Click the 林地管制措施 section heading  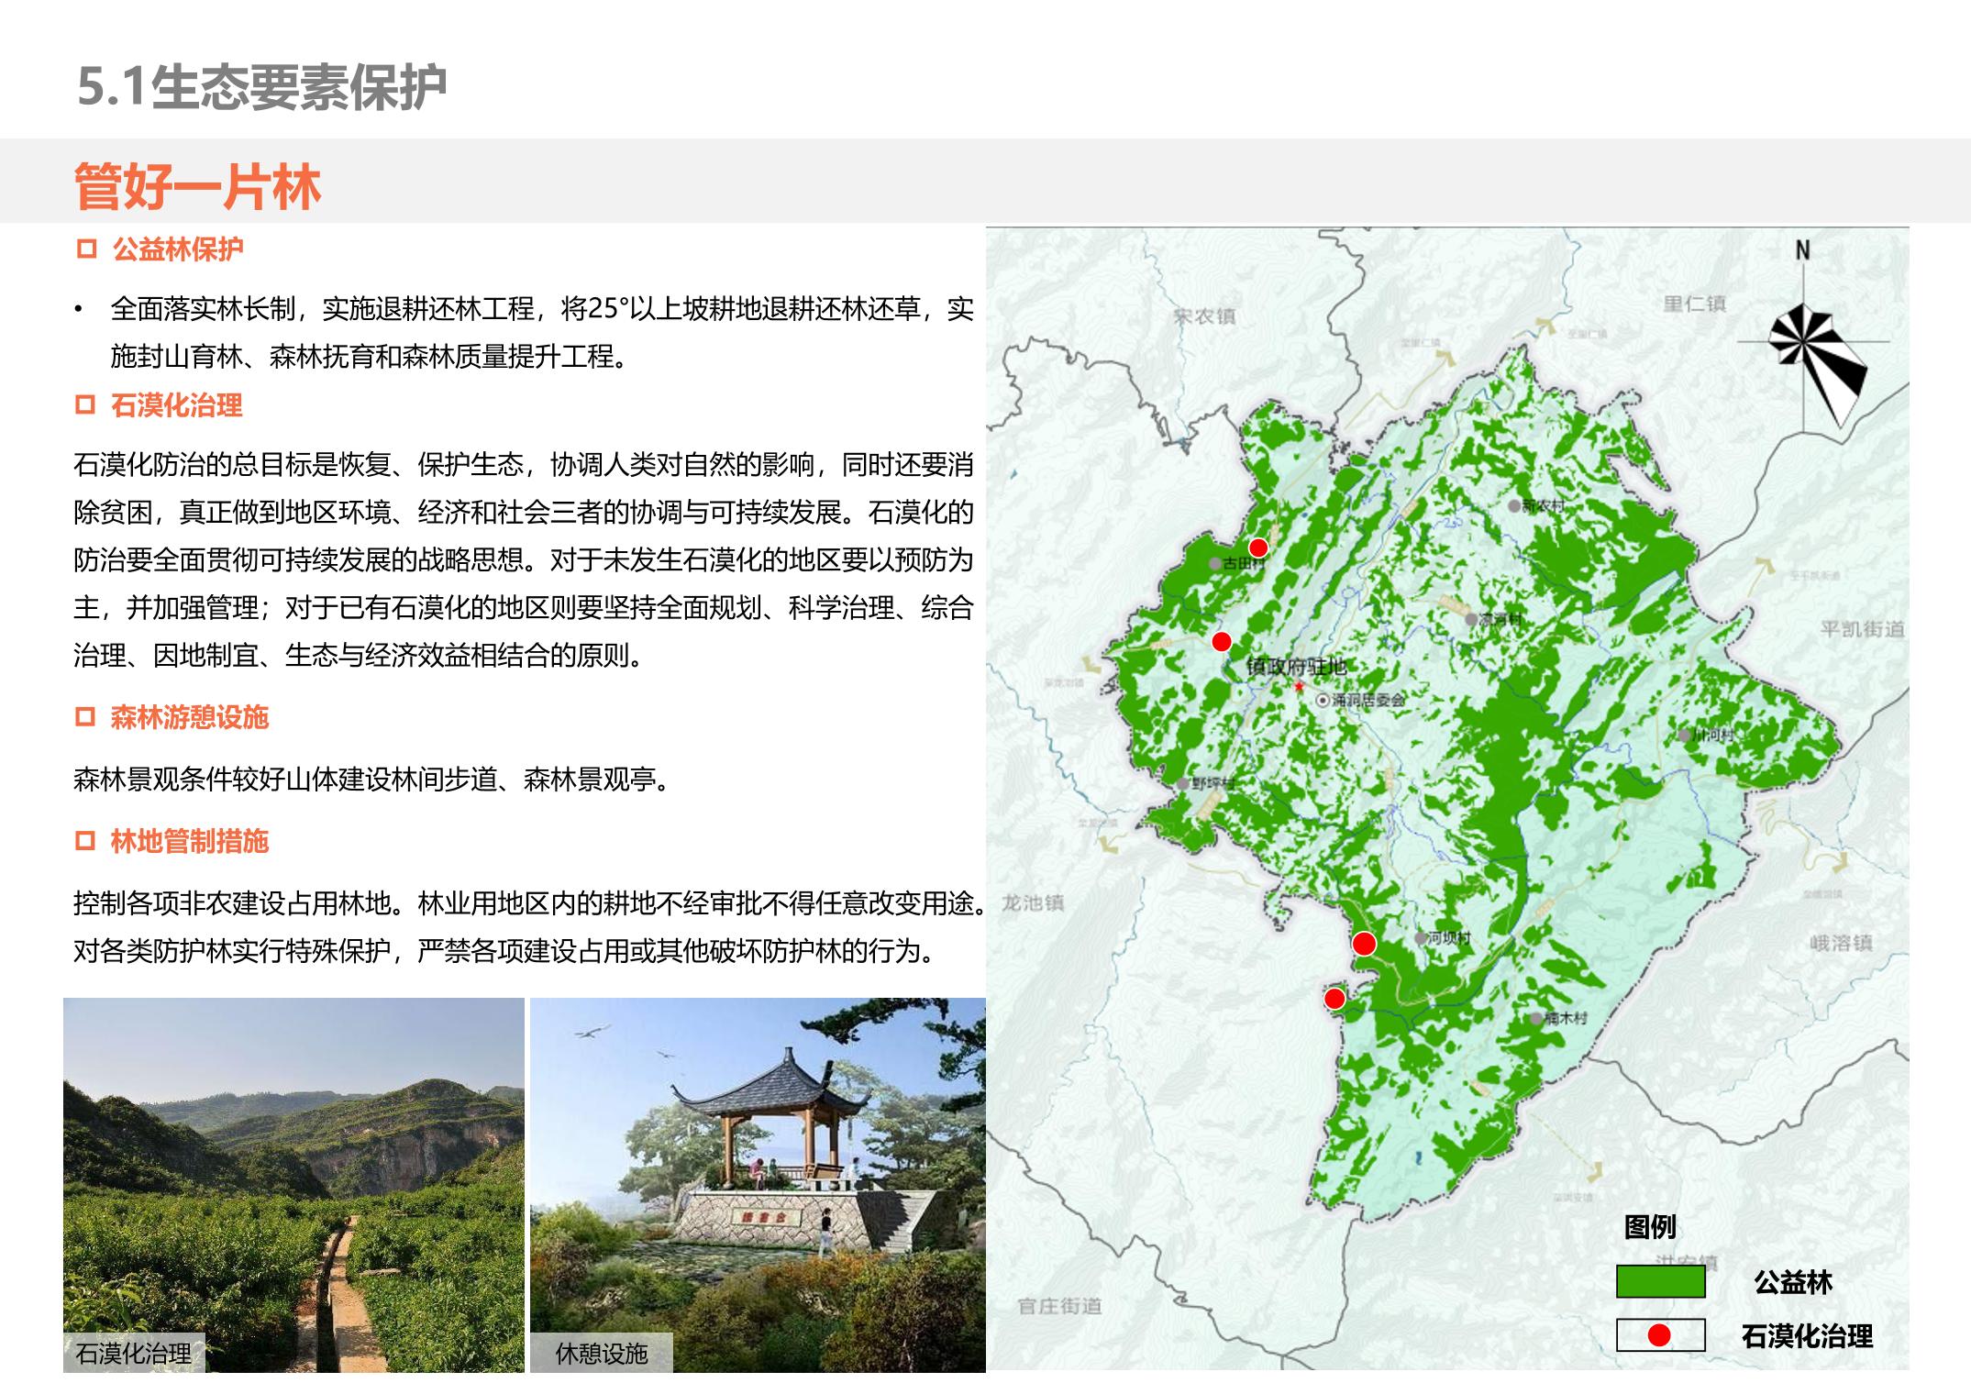coord(189,841)
